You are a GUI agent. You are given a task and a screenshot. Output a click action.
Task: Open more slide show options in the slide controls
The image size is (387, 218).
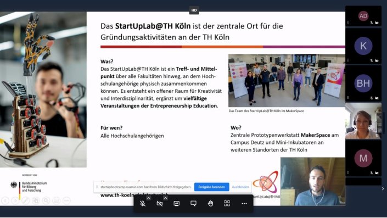tap(66, 200)
